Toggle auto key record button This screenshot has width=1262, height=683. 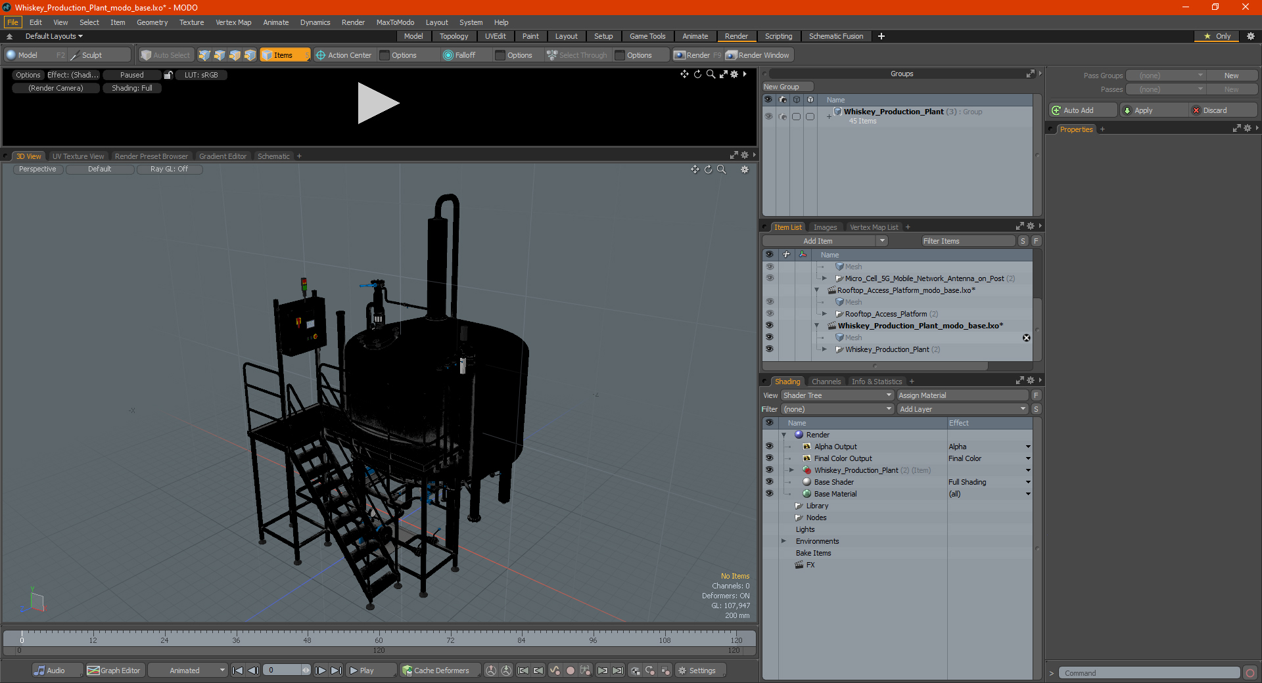(571, 671)
